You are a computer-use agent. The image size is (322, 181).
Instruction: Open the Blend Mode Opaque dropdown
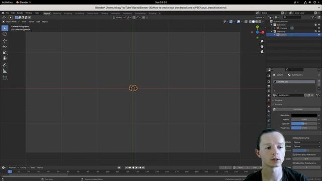[306, 142]
